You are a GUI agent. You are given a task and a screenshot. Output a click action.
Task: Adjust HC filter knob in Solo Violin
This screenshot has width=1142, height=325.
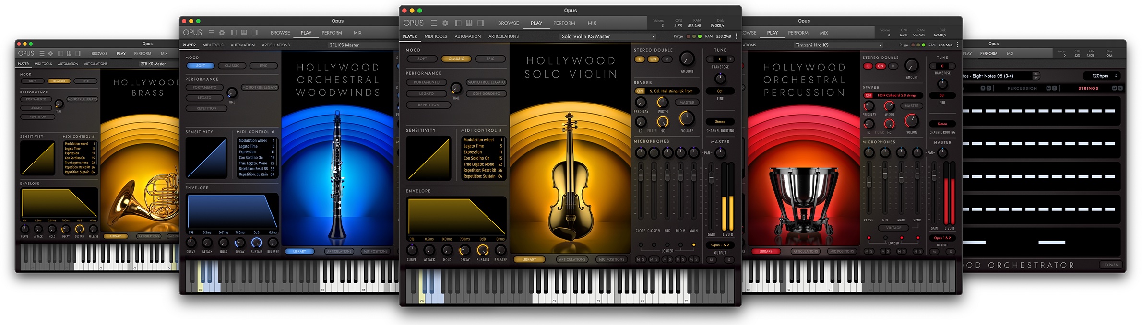coord(663,122)
